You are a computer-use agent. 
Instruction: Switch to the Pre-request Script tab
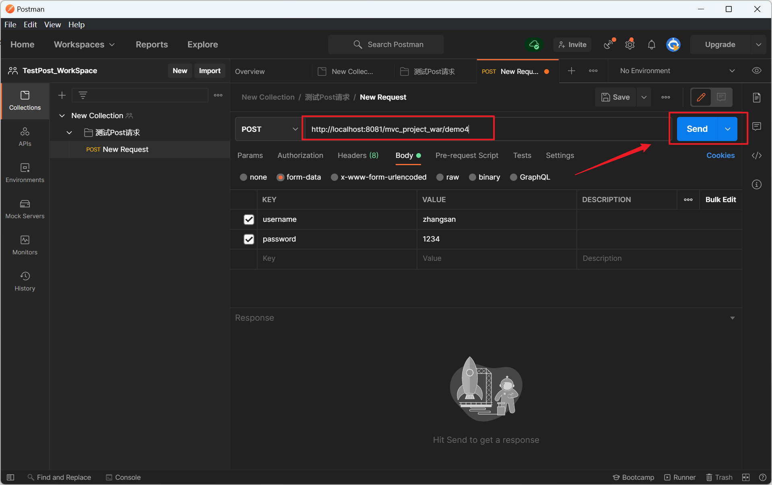[x=467, y=156]
